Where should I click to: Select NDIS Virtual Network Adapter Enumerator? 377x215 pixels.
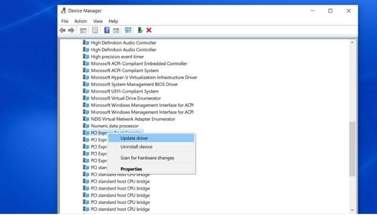133,119
